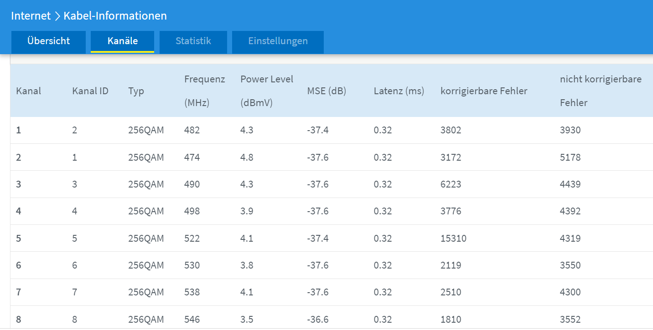Click the nicht korrigierbare Fehler header

point(601,91)
